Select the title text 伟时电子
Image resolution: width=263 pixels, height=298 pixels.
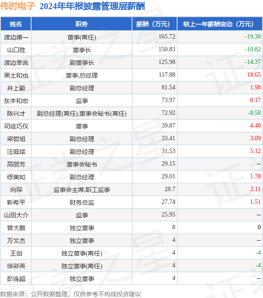click(18, 6)
